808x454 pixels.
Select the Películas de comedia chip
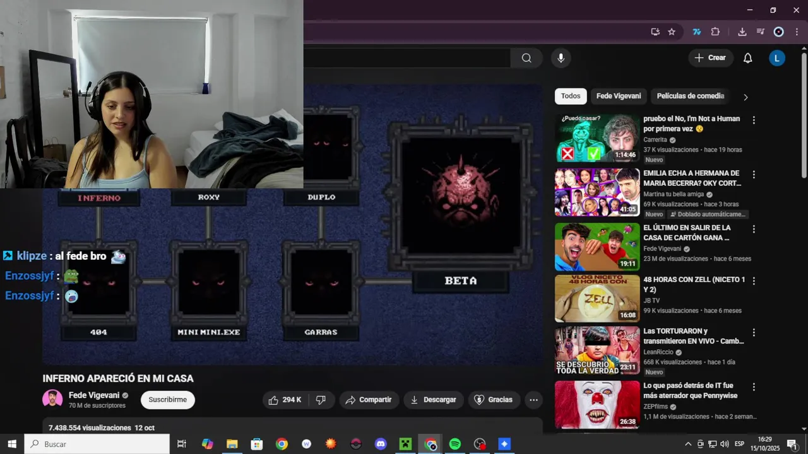[690, 96]
